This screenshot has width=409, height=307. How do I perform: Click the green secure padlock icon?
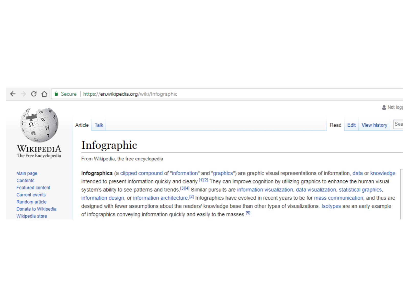56,94
